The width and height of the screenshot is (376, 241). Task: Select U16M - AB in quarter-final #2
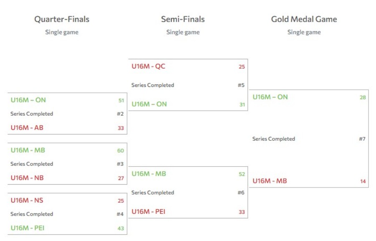pos(27,127)
